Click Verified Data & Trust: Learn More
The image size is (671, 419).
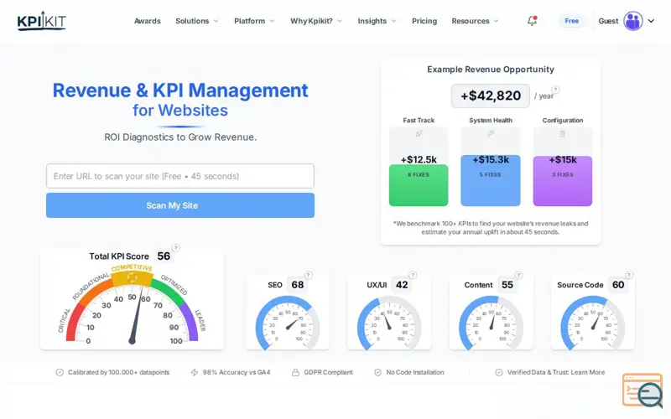(556, 372)
